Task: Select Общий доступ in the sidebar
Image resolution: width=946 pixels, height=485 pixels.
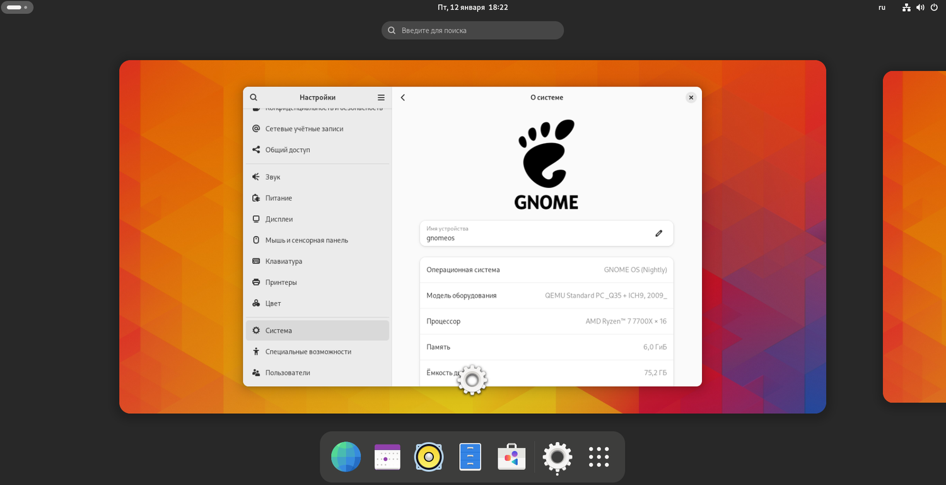Action: [x=317, y=150]
